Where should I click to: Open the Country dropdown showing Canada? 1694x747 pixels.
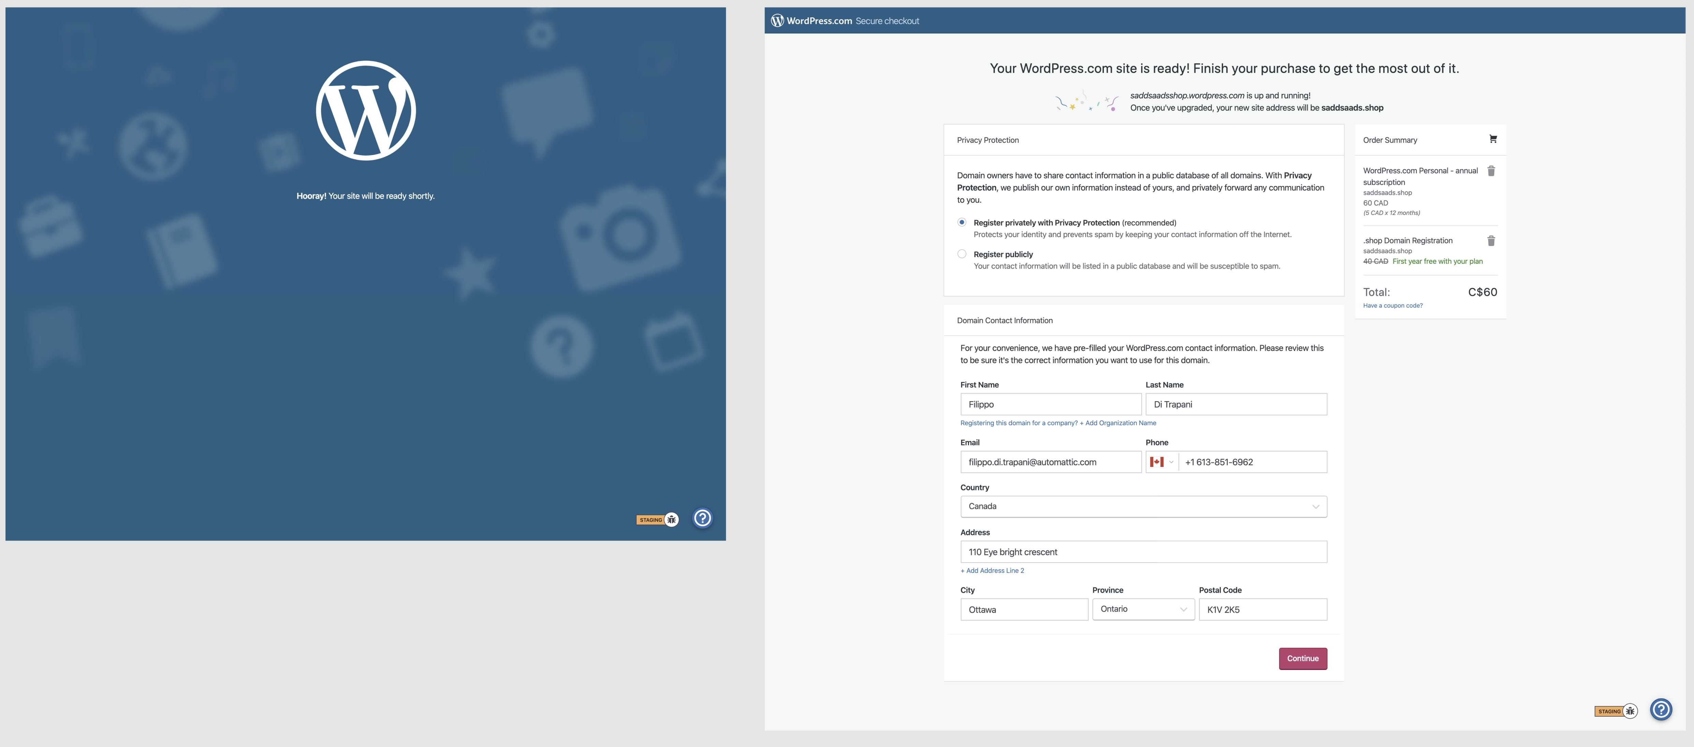point(1143,506)
